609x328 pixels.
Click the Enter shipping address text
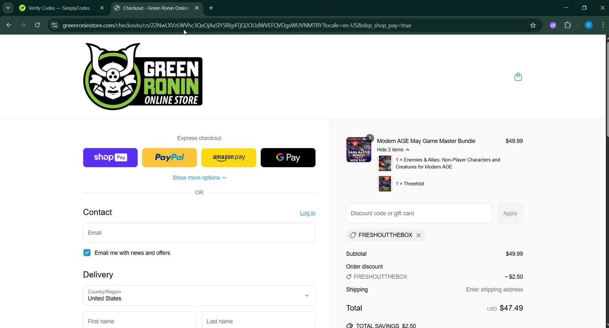(x=494, y=290)
